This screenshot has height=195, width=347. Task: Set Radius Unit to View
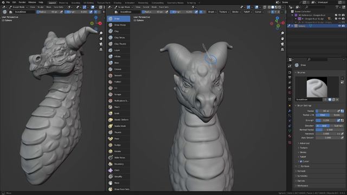[323, 115]
